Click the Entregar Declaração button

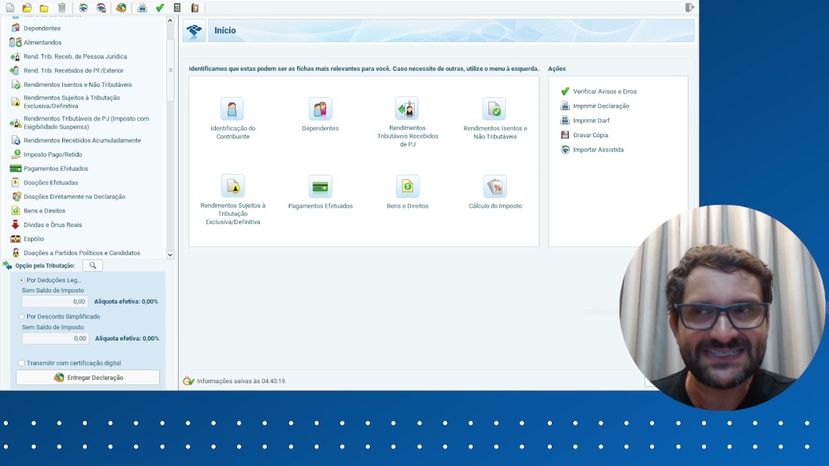[x=88, y=377]
